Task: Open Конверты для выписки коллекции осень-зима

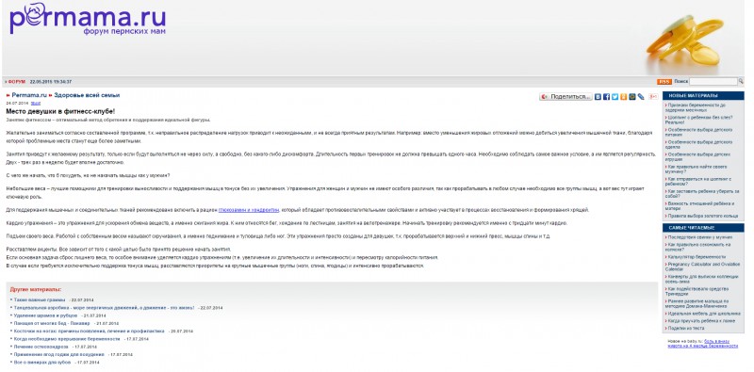Action: [702, 280]
